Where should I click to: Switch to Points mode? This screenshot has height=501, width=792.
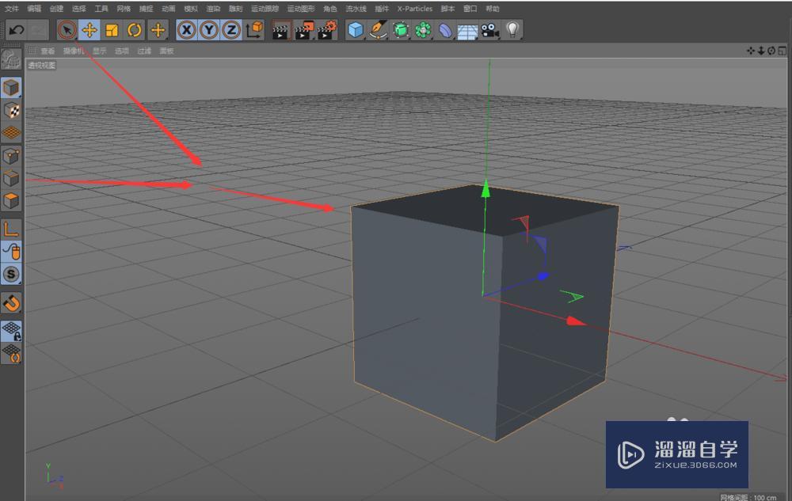11,157
